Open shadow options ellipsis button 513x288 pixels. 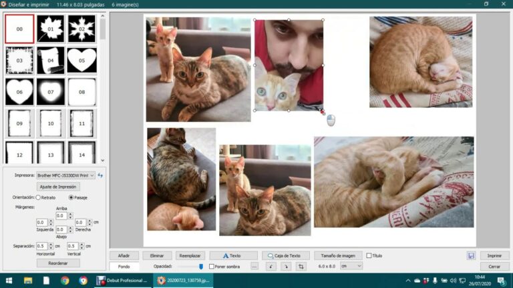254,267
